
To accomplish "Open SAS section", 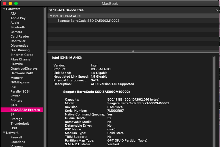I will [14, 105].
